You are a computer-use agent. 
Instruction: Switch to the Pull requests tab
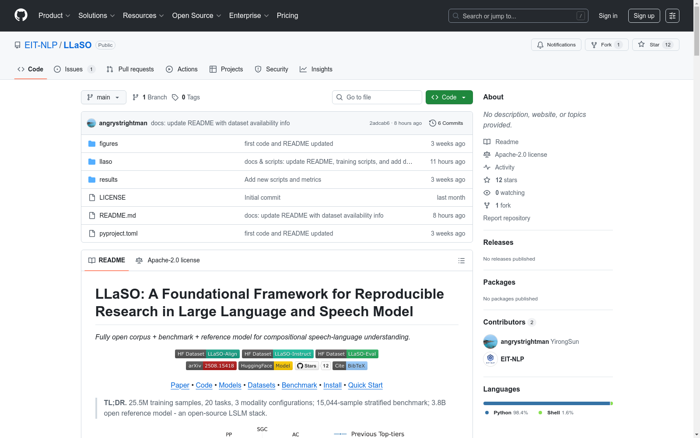pos(130,69)
